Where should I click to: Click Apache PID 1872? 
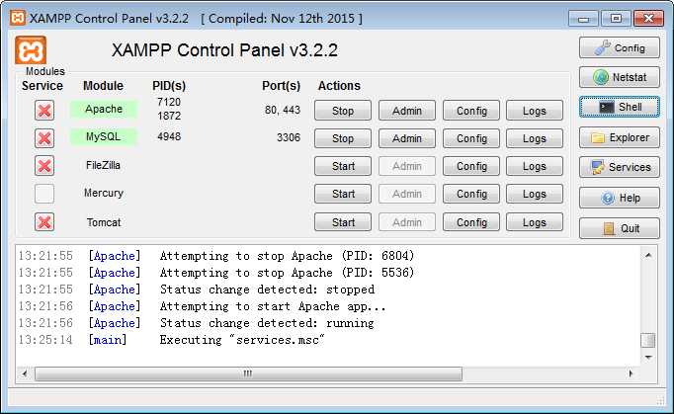[x=169, y=116]
